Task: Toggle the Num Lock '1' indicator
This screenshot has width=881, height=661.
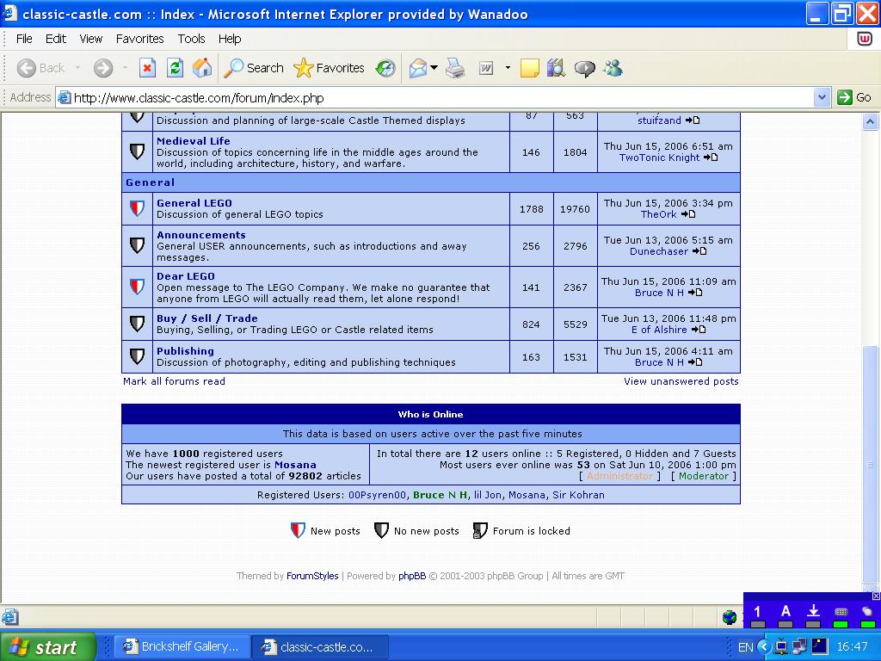Action: 757,612
